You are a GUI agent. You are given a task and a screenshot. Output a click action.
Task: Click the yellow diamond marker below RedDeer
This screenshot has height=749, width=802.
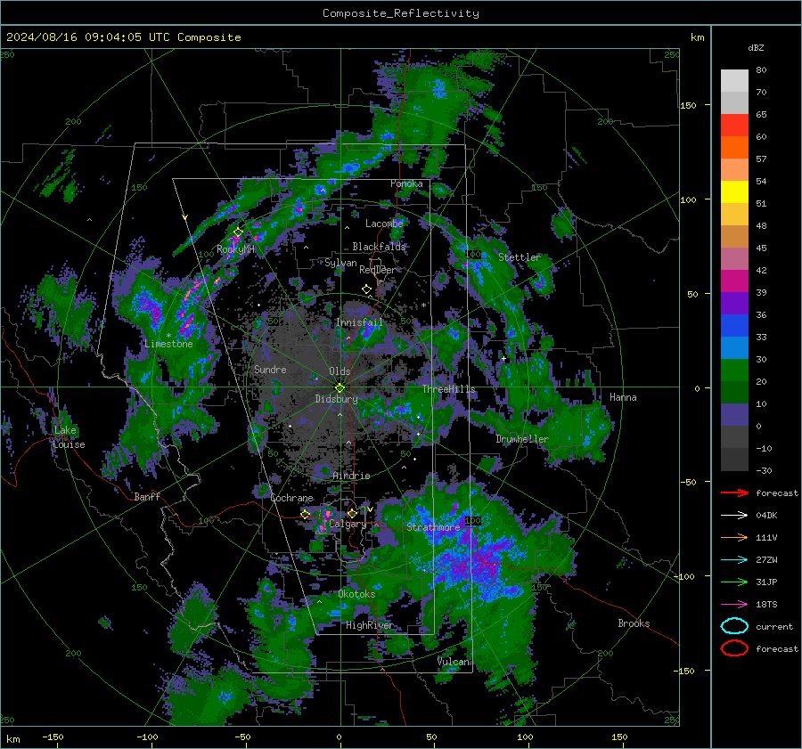tap(367, 289)
